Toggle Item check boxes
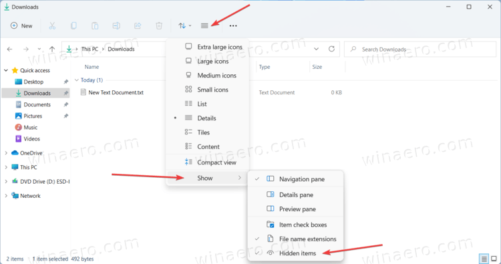Viewport: 501px width, 264px height. [295, 225]
